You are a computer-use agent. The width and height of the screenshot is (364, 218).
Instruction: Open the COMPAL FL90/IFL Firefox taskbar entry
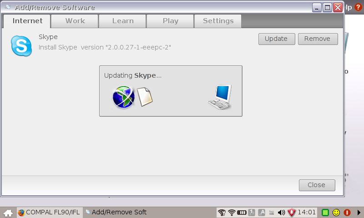[x=50, y=212]
